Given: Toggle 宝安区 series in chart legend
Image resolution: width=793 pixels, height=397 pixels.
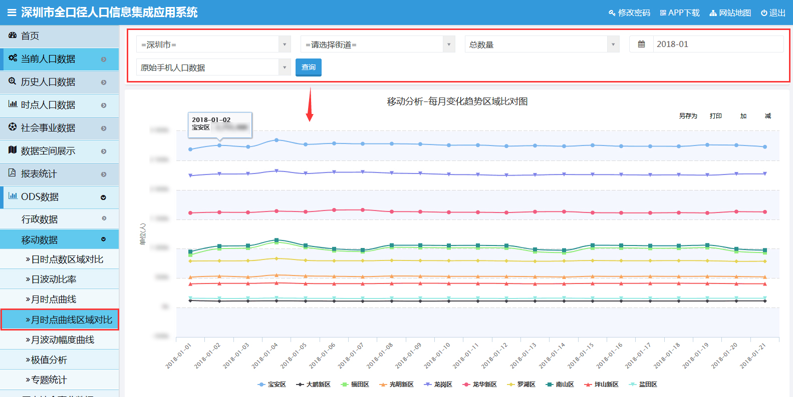Looking at the screenshot, I should [x=272, y=384].
